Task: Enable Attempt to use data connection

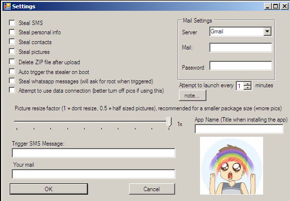Action: point(12,90)
